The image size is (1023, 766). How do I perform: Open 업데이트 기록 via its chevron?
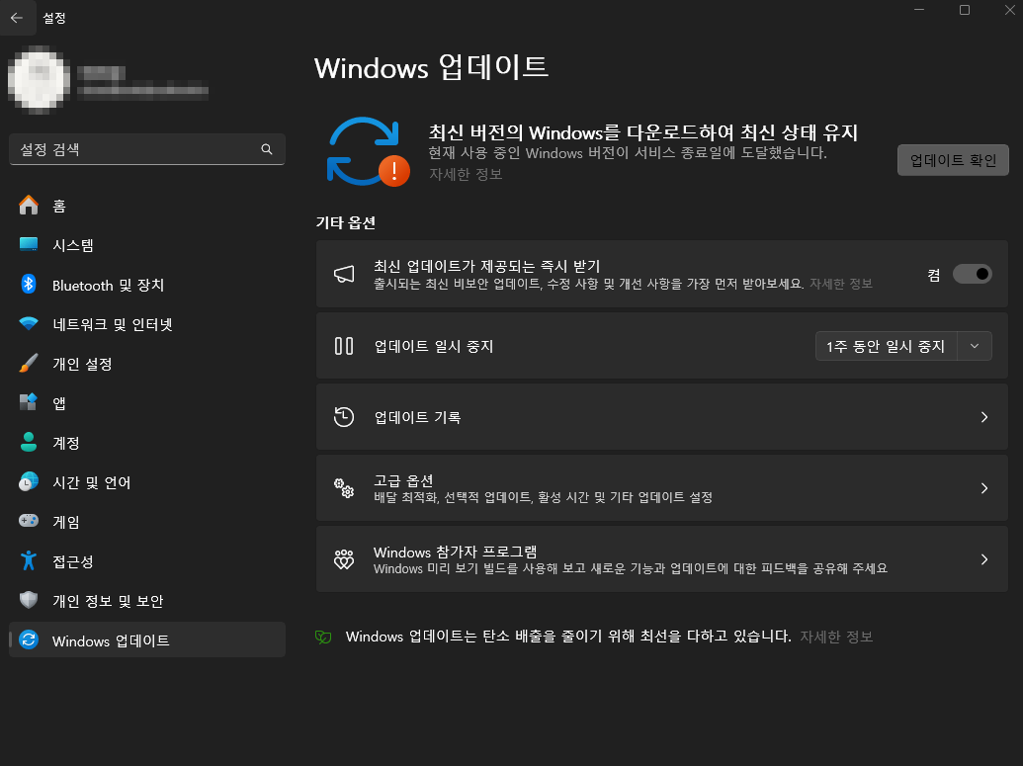tap(984, 417)
